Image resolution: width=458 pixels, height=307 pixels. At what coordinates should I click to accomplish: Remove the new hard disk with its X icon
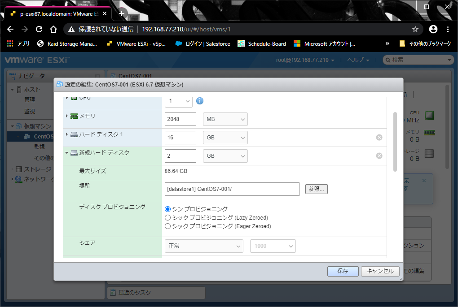379,156
